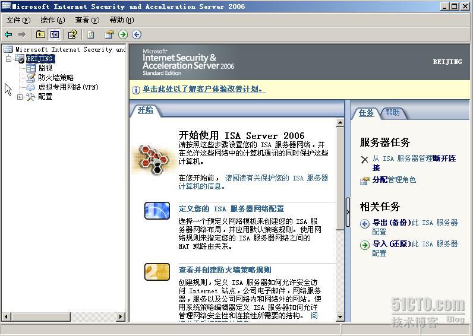Image resolution: width=473 pixels, height=336 pixels.
Task: Click the X disconnect icon in tasks
Action: point(364,160)
